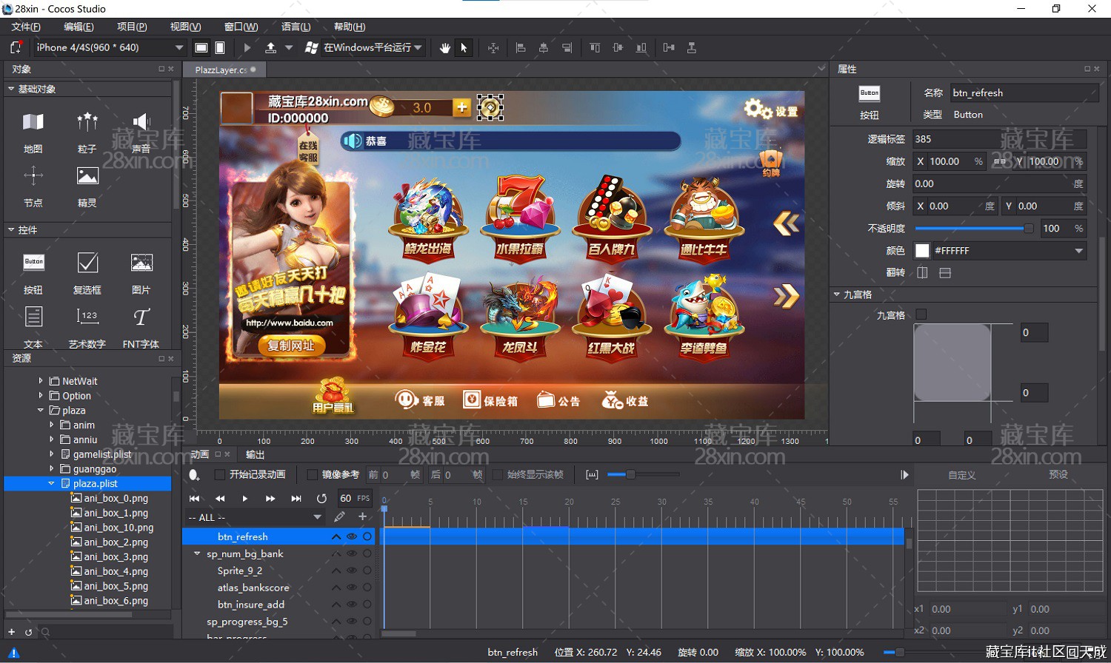Toggle loop playback in timeline
Viewport: 1111px width, 663px height.
pyautogui.click(x=321, y=499)
